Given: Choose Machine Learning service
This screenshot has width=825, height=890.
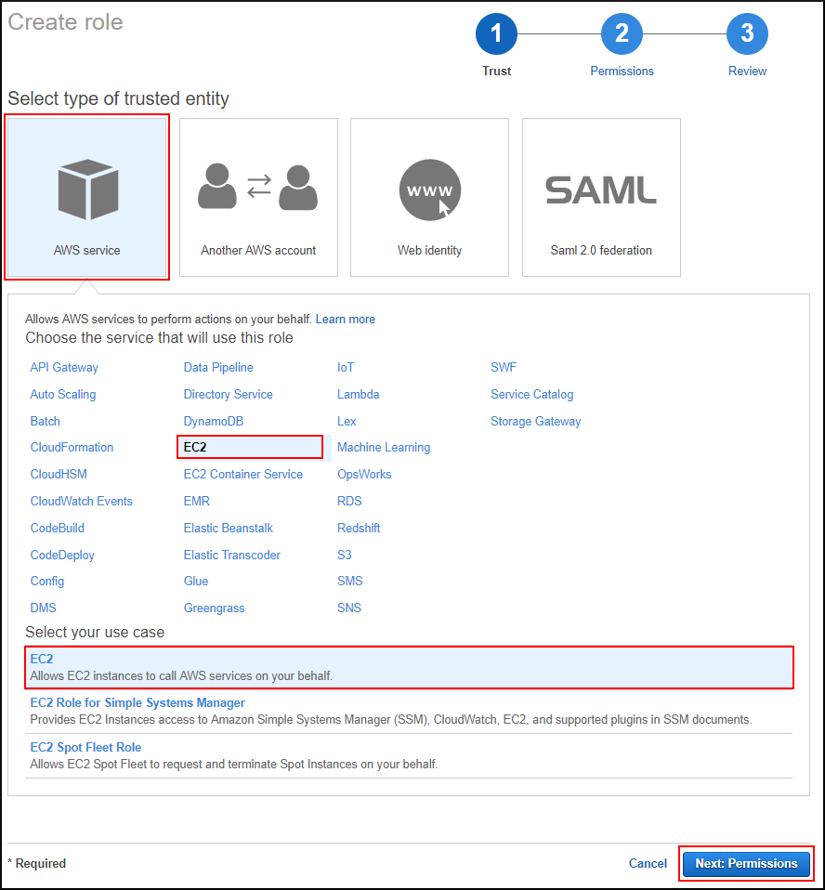Looking at the screenshot, I should (384, 447).
